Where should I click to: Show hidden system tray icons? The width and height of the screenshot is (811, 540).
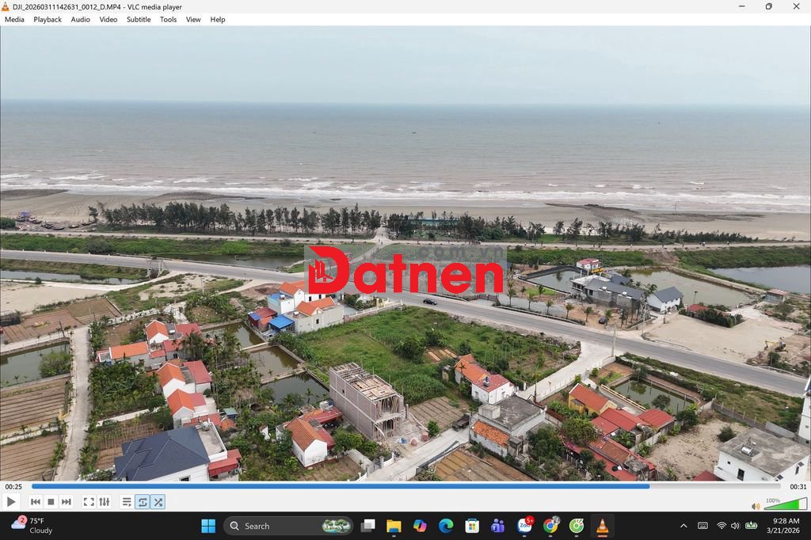pos(683,526)
